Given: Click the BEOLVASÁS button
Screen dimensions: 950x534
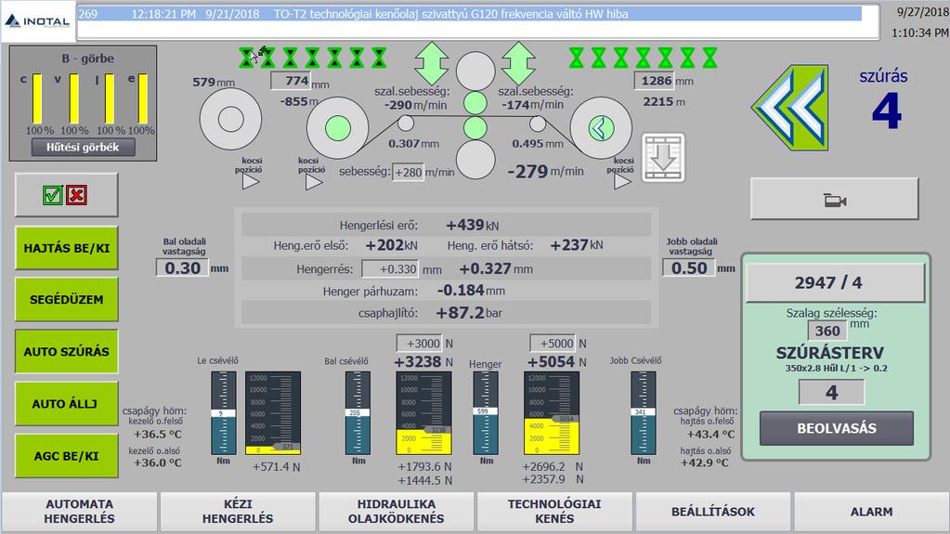Looking at the screenshot, I should pos(837,428).
